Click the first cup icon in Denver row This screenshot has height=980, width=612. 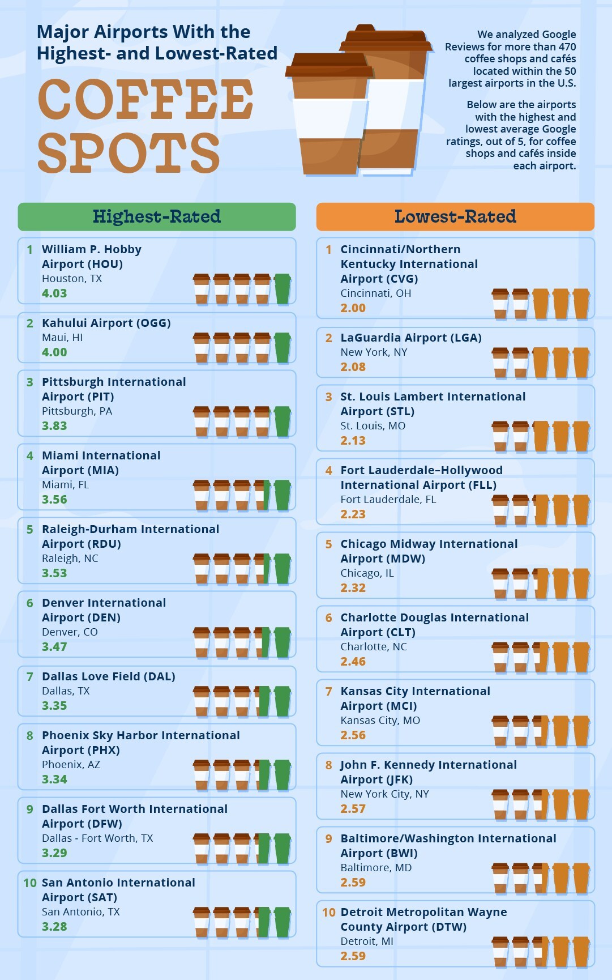[x=201, y=642]
